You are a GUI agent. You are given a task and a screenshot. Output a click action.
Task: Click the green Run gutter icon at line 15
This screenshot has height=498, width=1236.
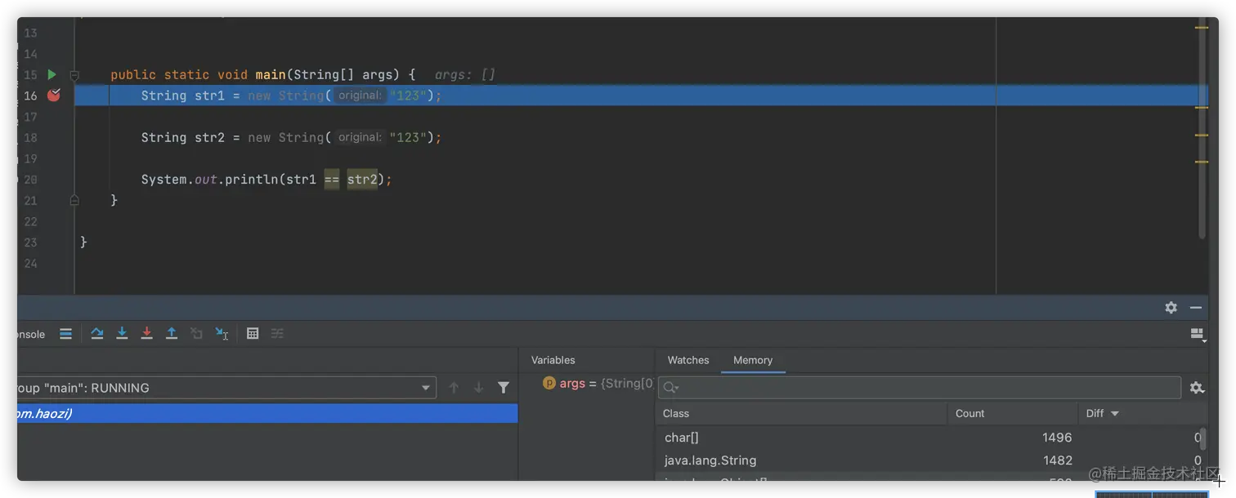coord(51,74)
